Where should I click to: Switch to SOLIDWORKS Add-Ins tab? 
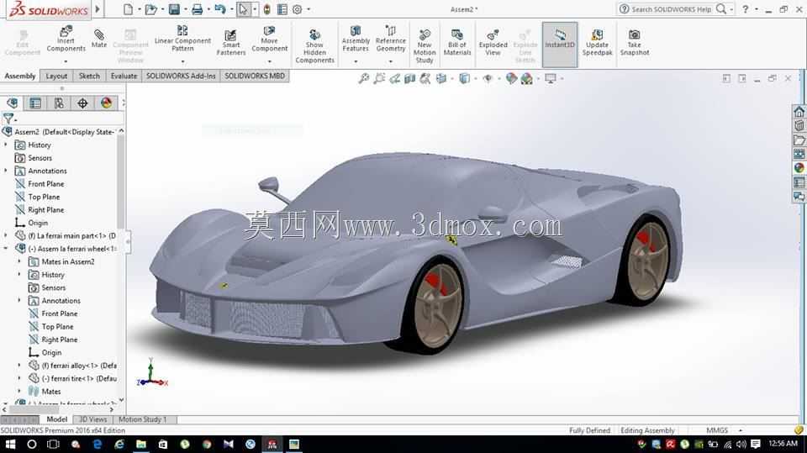coord(181,76)
